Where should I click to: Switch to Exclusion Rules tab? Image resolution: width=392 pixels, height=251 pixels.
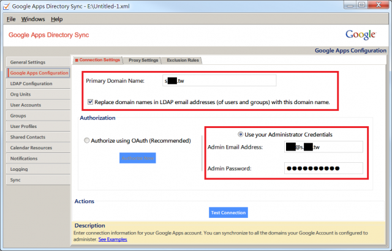(183, 61)
